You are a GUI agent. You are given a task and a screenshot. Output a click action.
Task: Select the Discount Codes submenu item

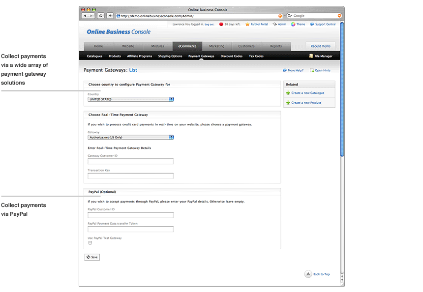coord(231,56)
